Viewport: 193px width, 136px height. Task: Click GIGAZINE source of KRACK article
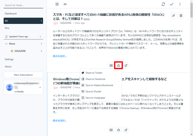coord(66,23)
